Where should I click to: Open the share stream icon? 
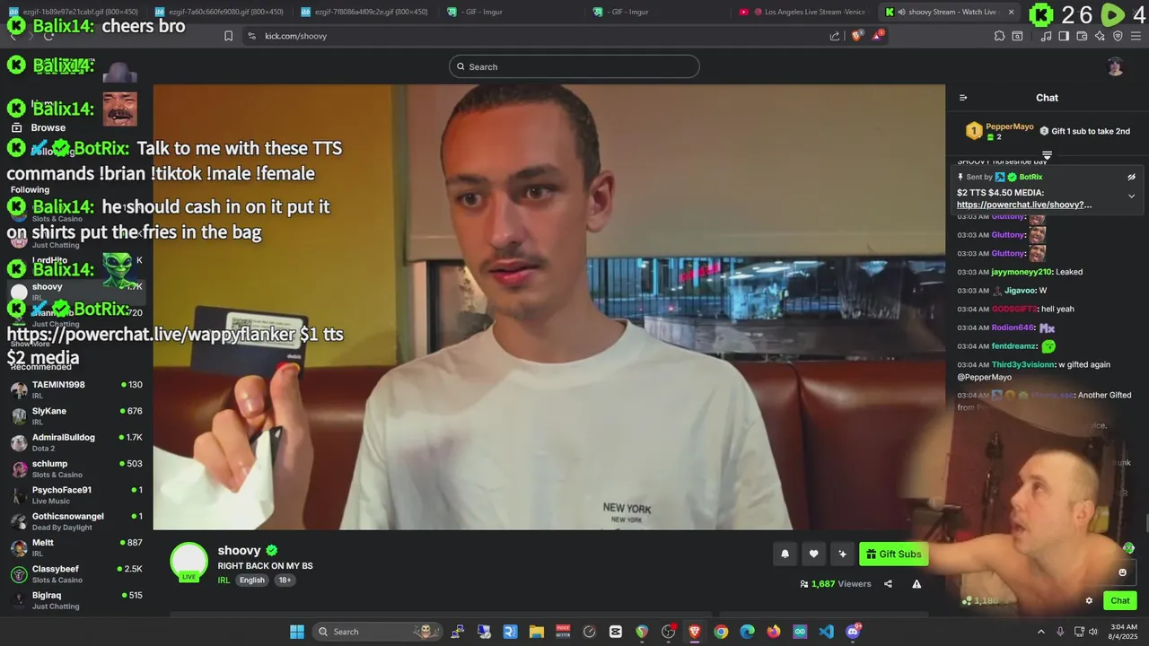click(888, 584)
